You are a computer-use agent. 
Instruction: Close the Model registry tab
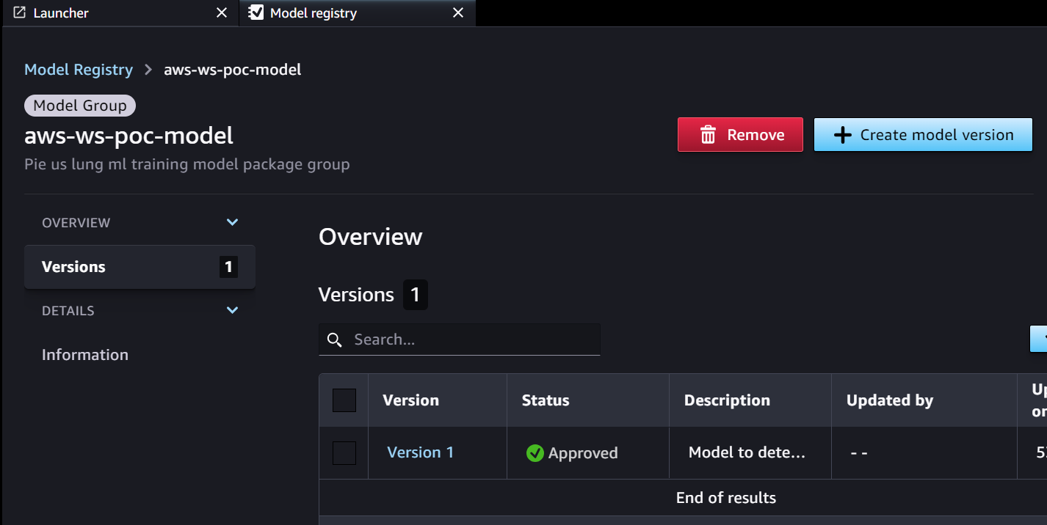(x=458, y=13)
